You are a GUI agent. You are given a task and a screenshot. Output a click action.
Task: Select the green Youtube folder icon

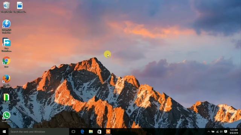click(x=6, y=99)
